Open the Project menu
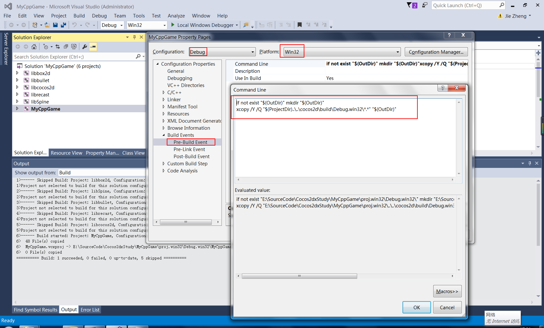 59,16
